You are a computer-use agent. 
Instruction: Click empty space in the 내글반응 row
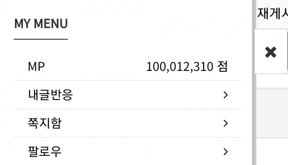147,95
